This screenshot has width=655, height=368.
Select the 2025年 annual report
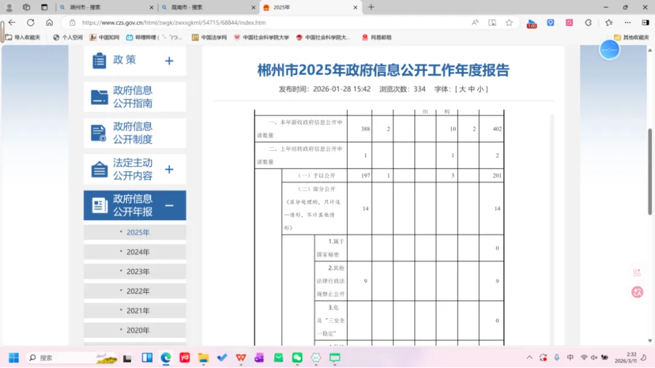tap(135, 233)
